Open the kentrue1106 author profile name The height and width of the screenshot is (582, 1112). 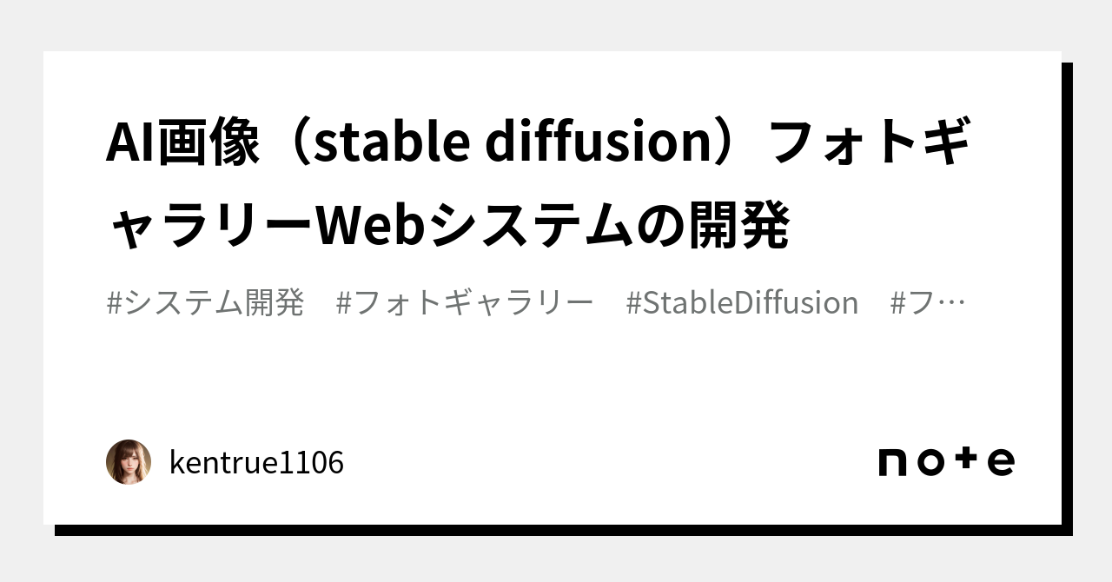[x=256, y=463]
